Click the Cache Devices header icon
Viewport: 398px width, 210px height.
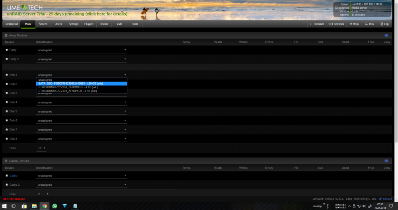(6, 161)
